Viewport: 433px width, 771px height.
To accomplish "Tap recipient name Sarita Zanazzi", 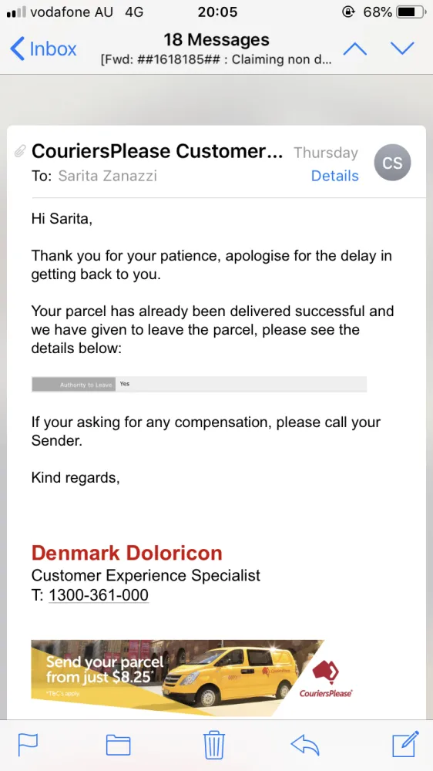I will pyautogui.click(x=108, y=176).
